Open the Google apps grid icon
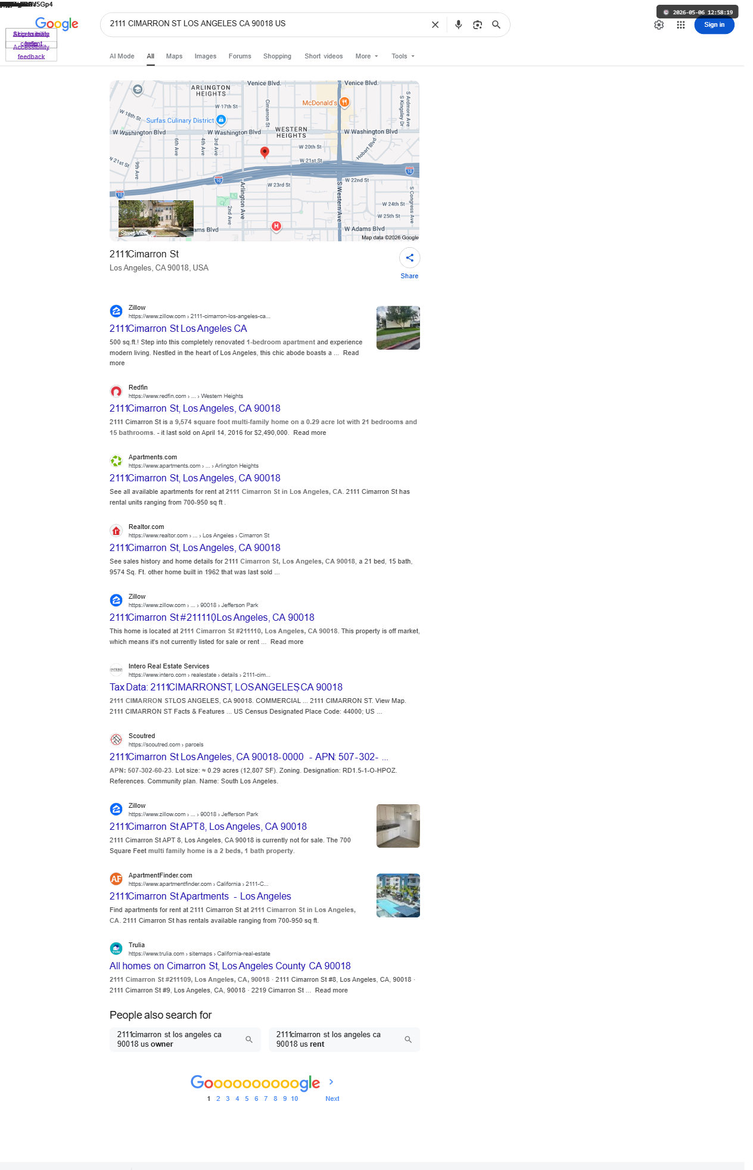This screenshot has width=753, height=1170. pyautogui.click(x=680, y=25)
